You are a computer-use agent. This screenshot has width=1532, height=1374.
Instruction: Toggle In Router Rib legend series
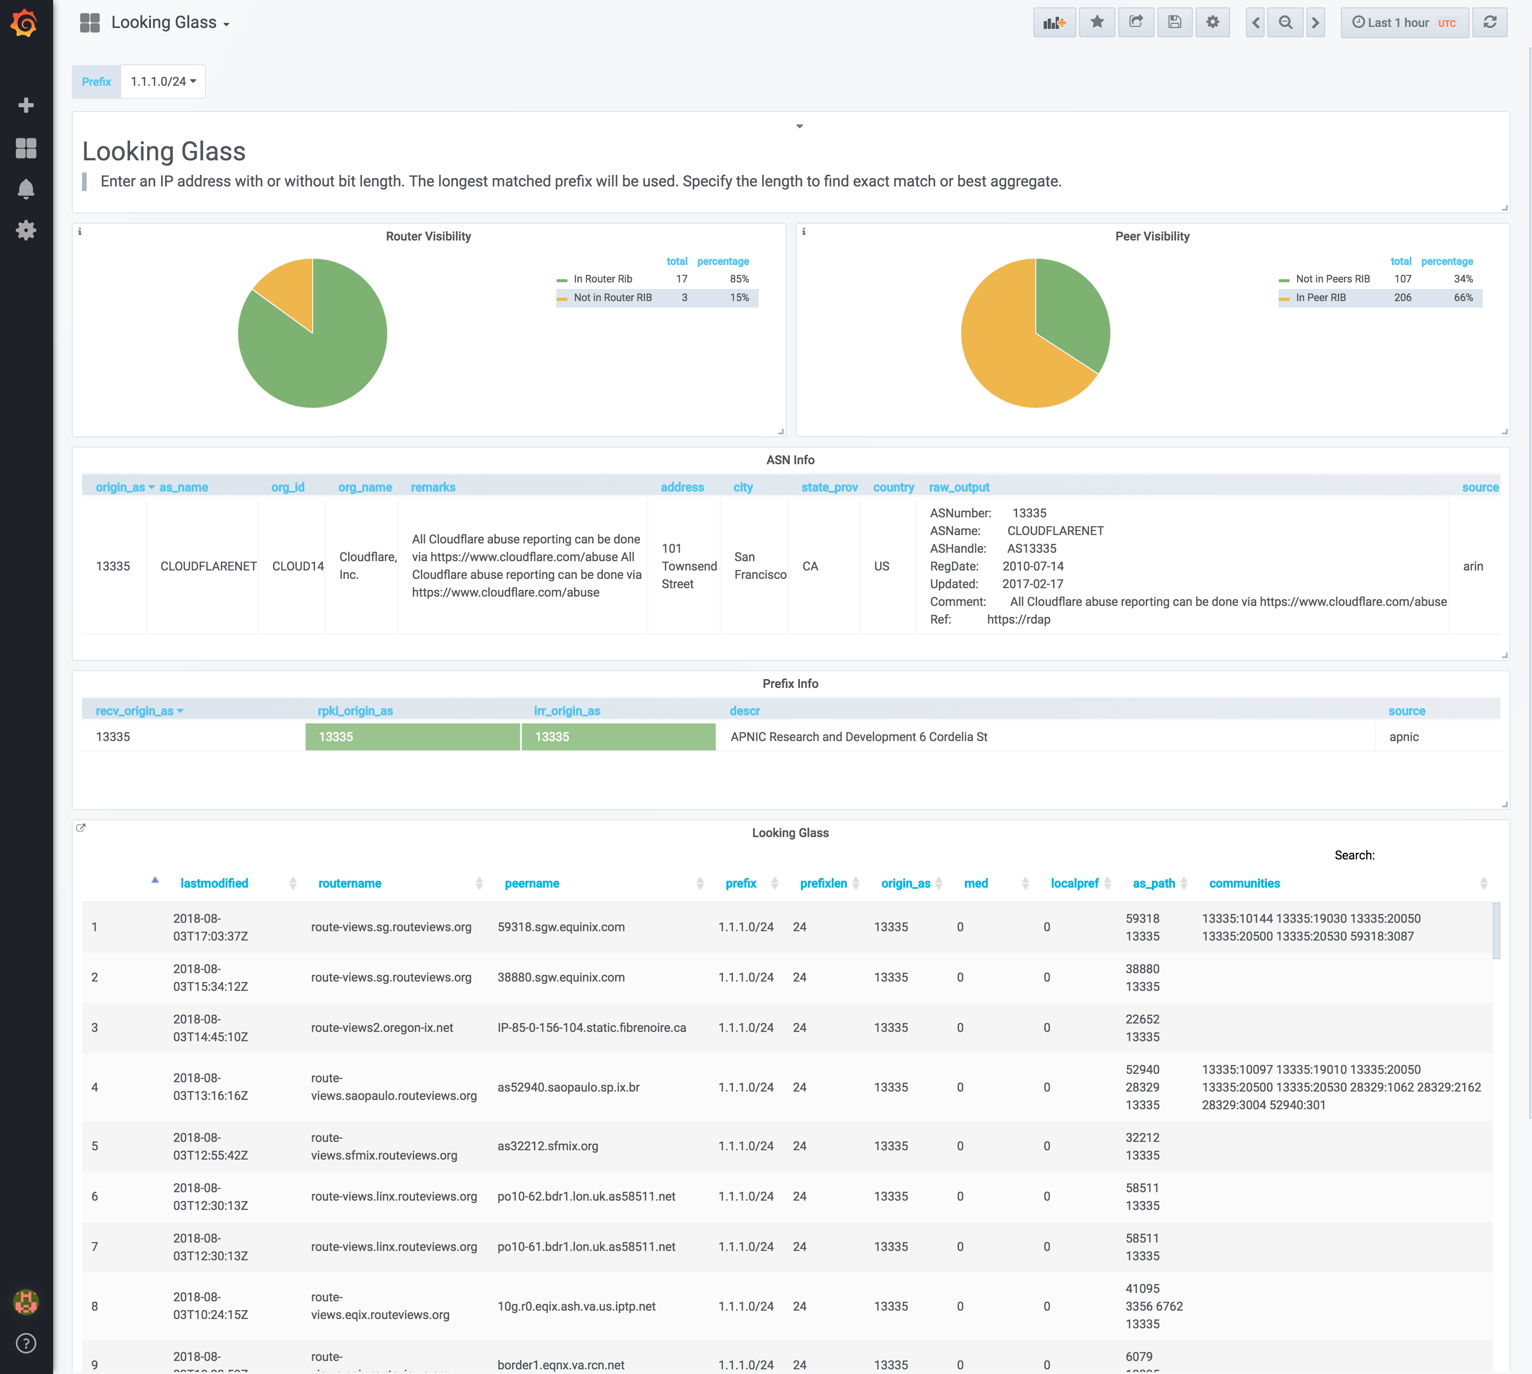pos(602,279)
